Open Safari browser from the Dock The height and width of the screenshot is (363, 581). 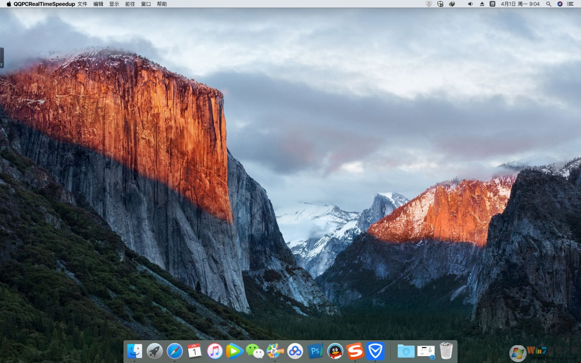(175, 351)
